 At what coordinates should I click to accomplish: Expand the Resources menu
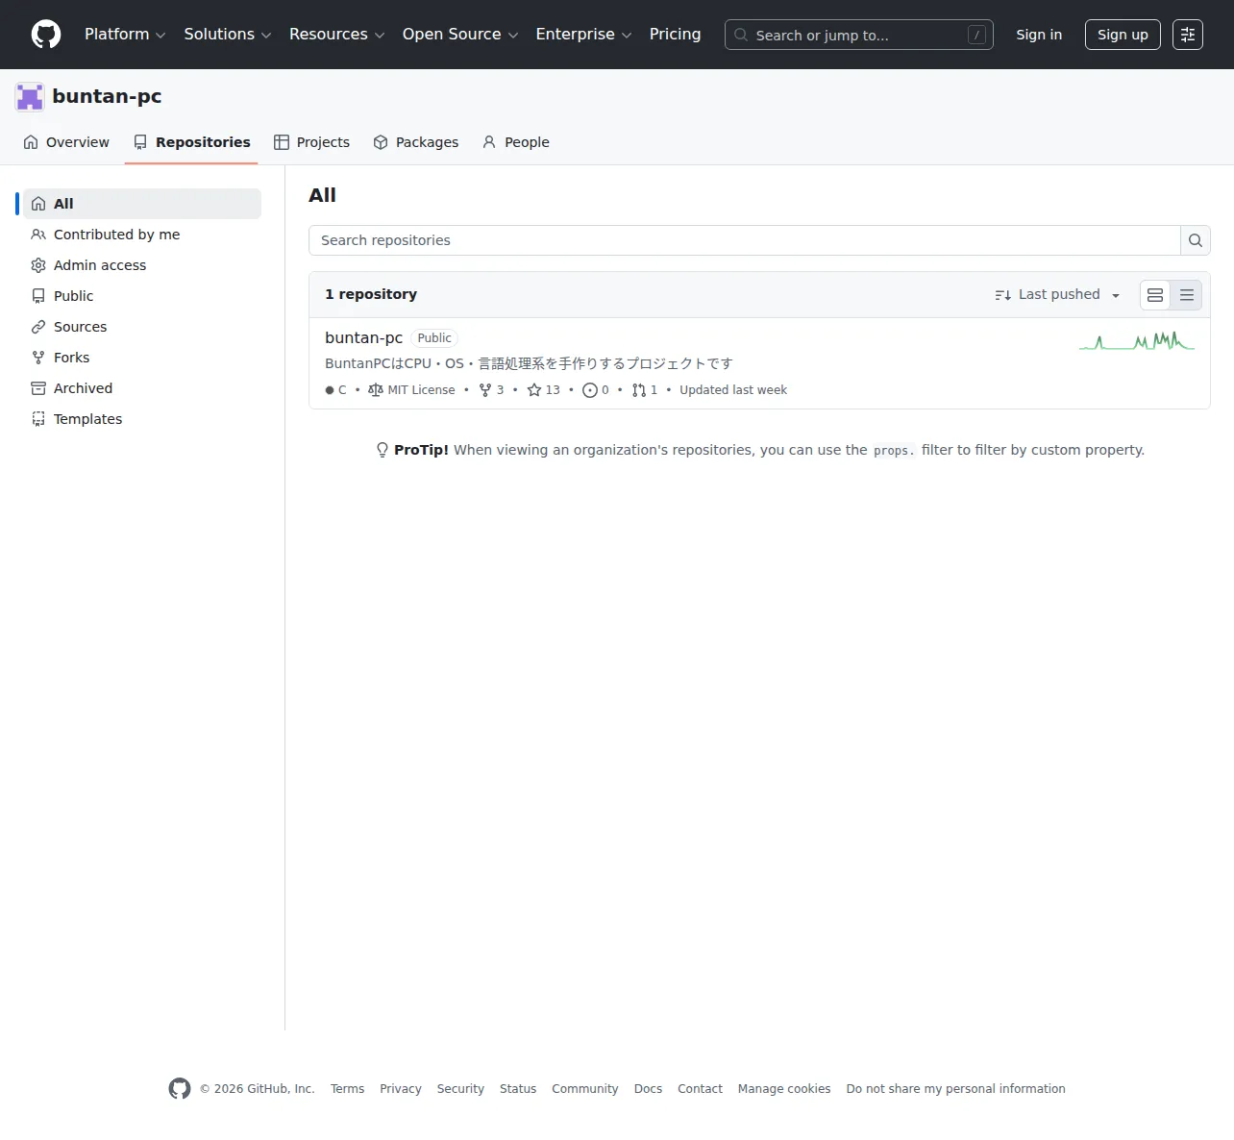[x=337, y=35]
